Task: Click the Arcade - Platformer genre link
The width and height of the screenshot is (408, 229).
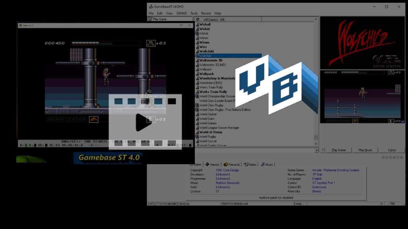Action: pos(336,170)
